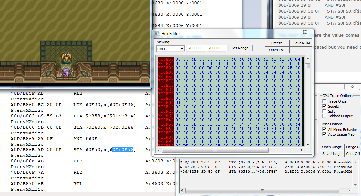Click $0D/B86B STA line in bottom log

(266, 167)
